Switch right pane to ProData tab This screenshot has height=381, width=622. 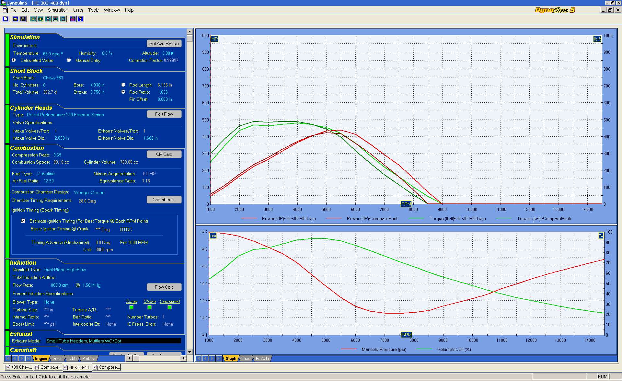tap(262, 358)
